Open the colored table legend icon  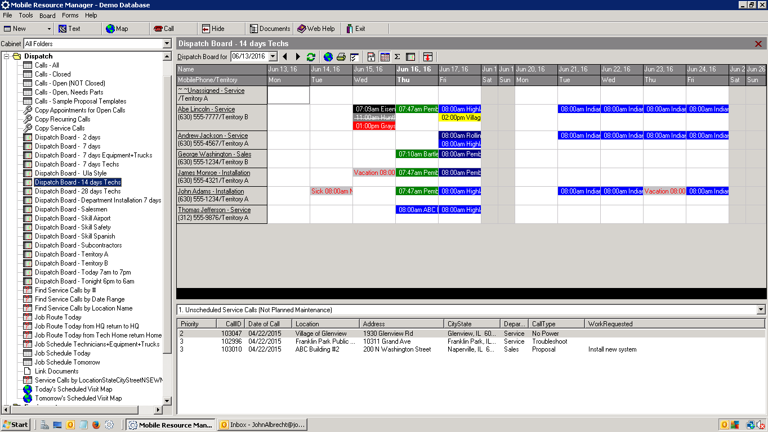(410, 57)
